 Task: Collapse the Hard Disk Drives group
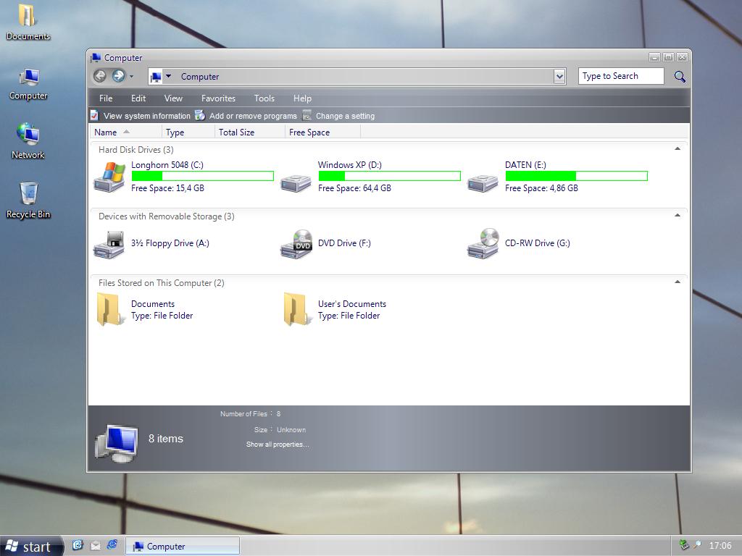(678, 149)
